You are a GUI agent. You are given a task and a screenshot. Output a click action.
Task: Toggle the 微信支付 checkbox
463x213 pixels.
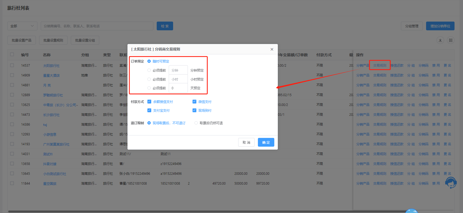tap(194, 102)
